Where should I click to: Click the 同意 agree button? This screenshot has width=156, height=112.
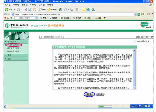pos(89,94)
